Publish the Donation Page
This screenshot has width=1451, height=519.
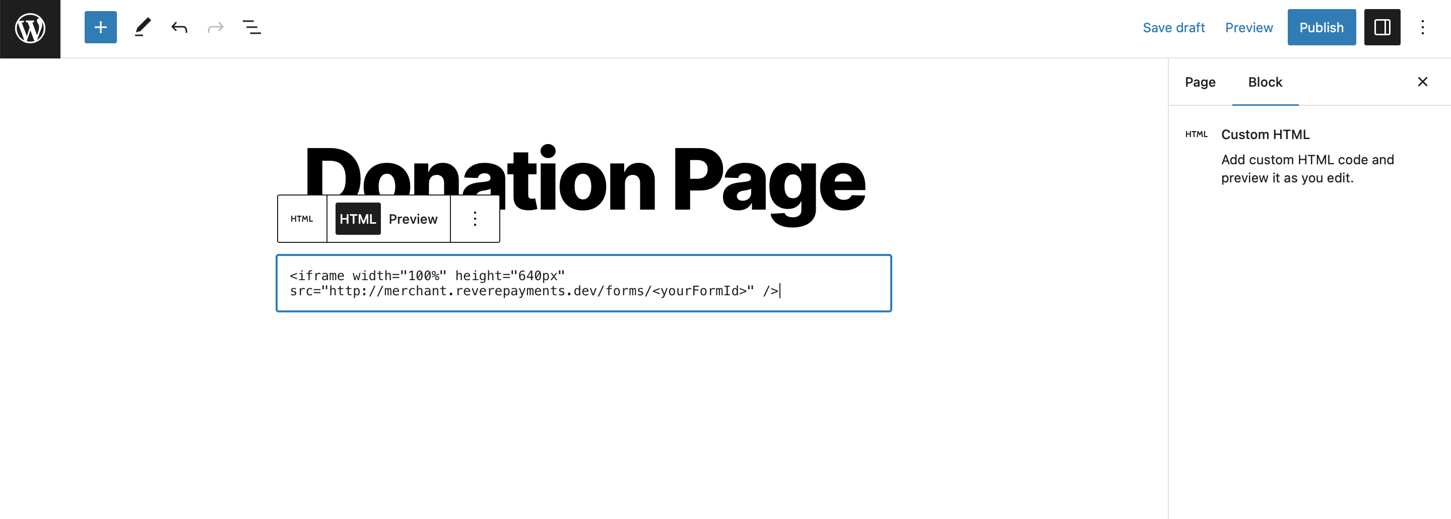pos(1322,27)
